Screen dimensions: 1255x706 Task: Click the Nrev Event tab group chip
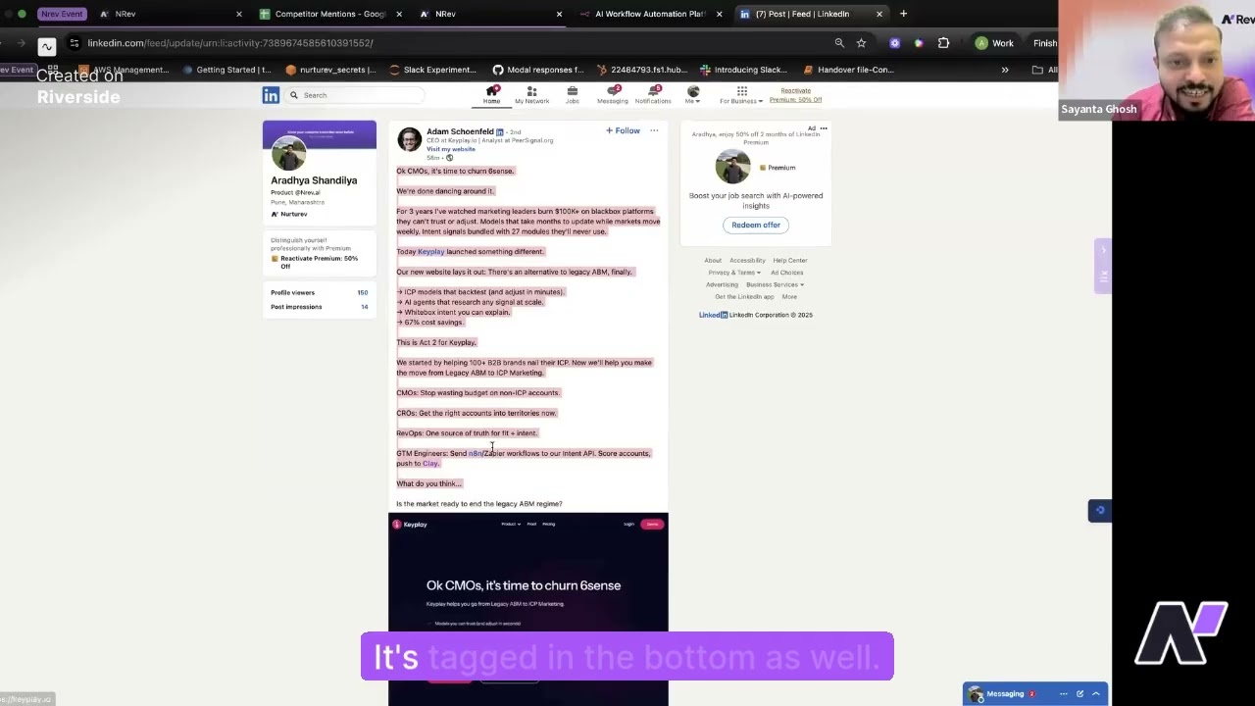click(61, 14)
